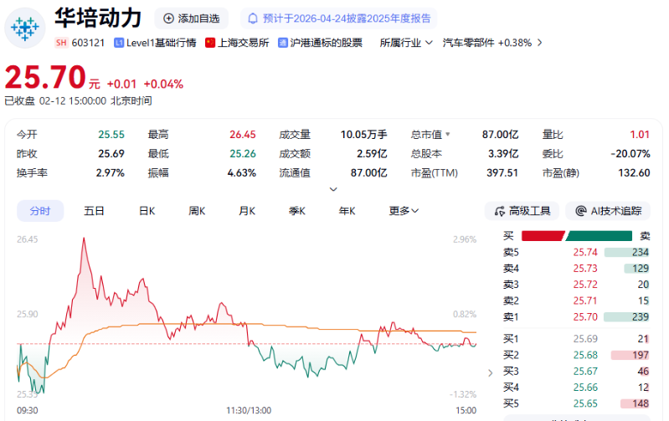Open the 更多 chart period dropdown

(x=404, y=211)
